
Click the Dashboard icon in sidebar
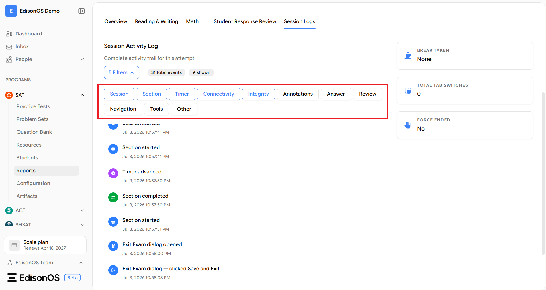[x=9, y=34]
